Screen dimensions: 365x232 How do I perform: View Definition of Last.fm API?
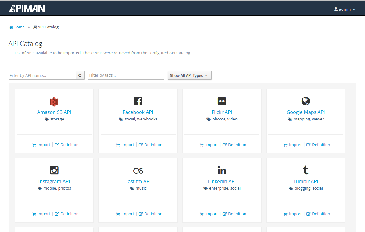(151, 214)
